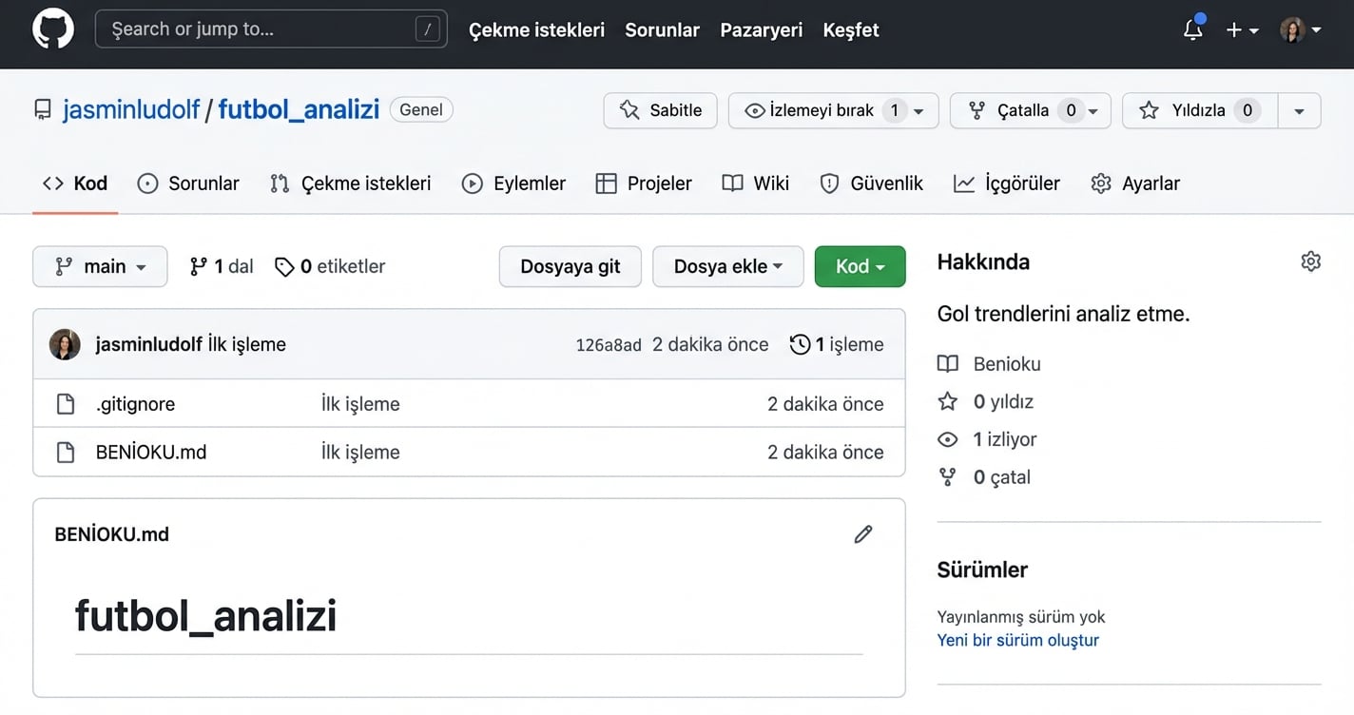Pin the repository using Sabitle

point(660,110)
